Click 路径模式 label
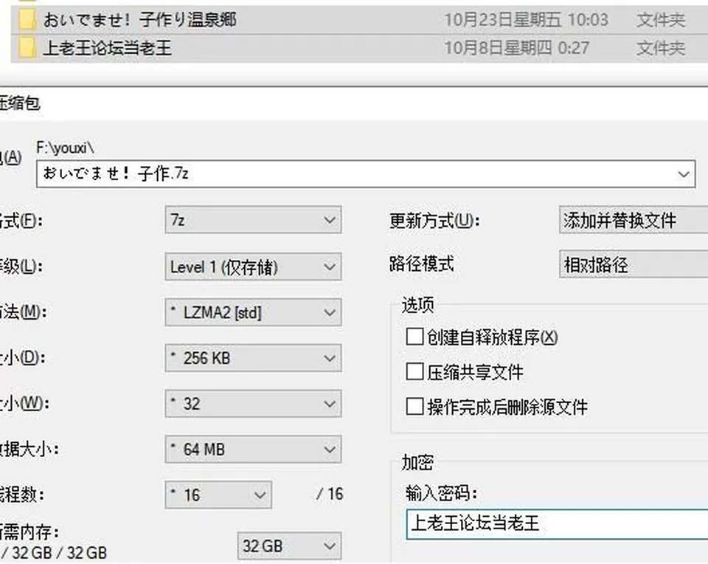The height and width of the screenshot is (564, 708). [422, 264]
